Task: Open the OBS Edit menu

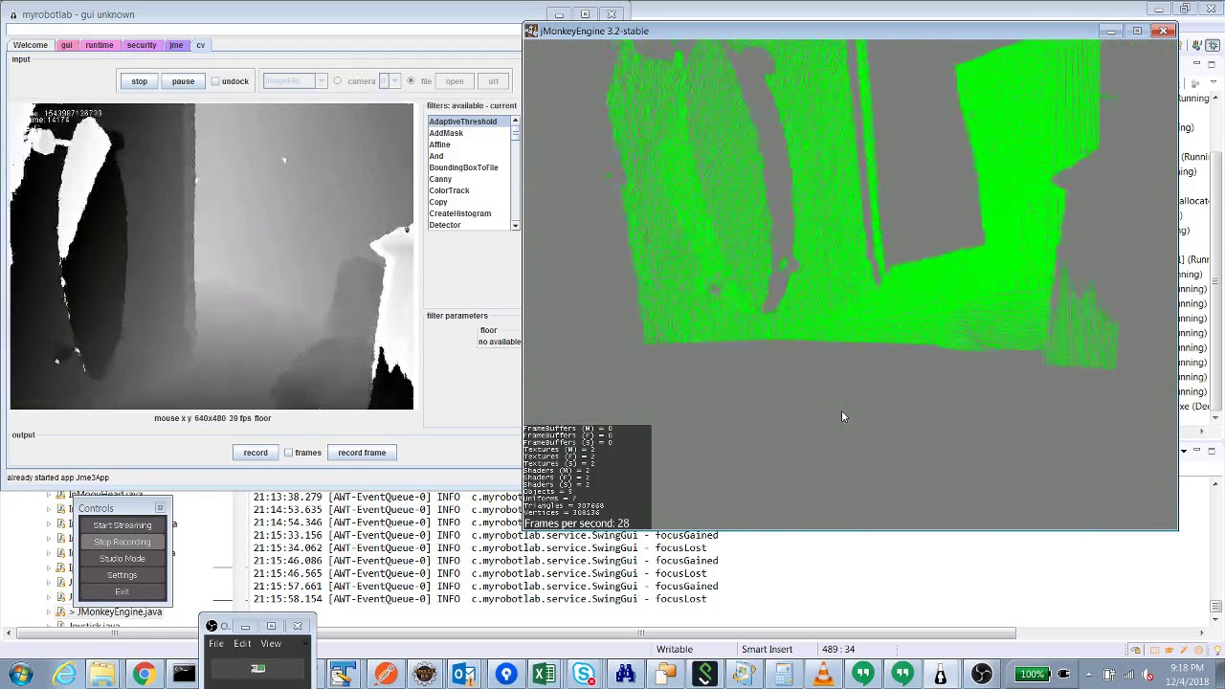Action: [242, 643]
